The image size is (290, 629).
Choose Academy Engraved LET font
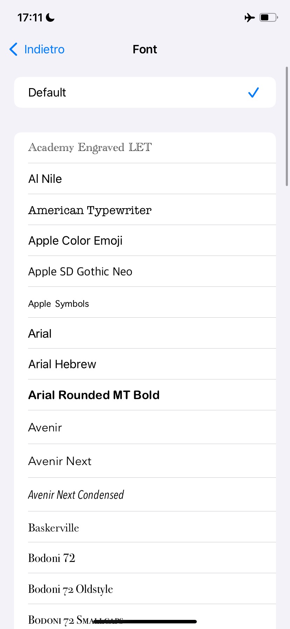[90, 147]
